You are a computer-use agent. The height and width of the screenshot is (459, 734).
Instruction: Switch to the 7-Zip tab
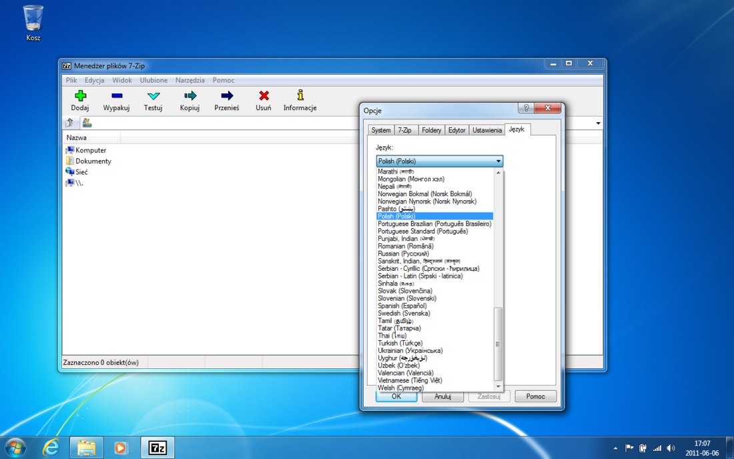tap(405, 130)
